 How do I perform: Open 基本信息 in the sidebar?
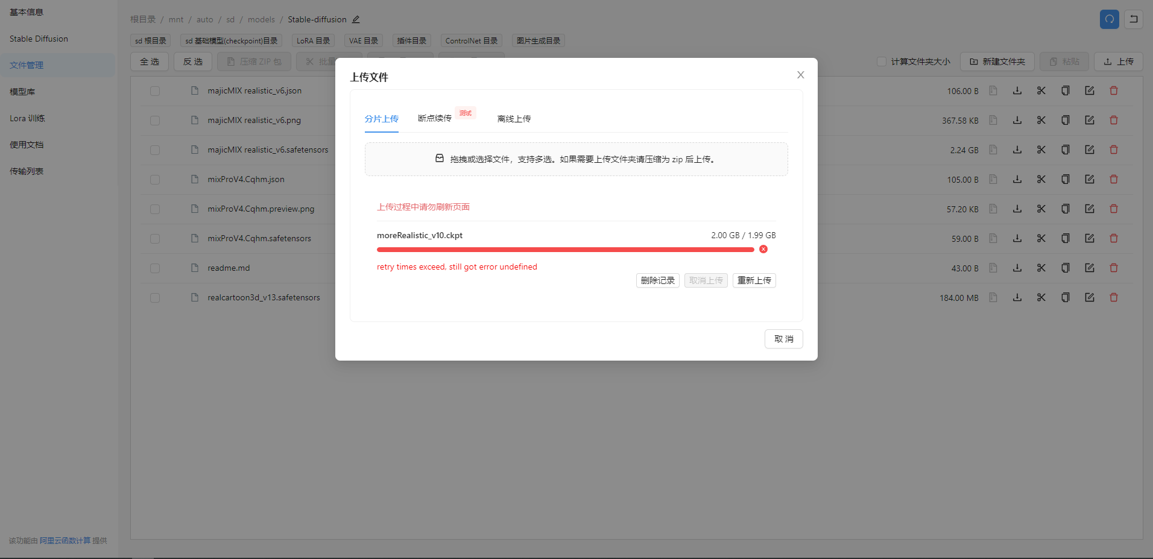pos(27,12)
